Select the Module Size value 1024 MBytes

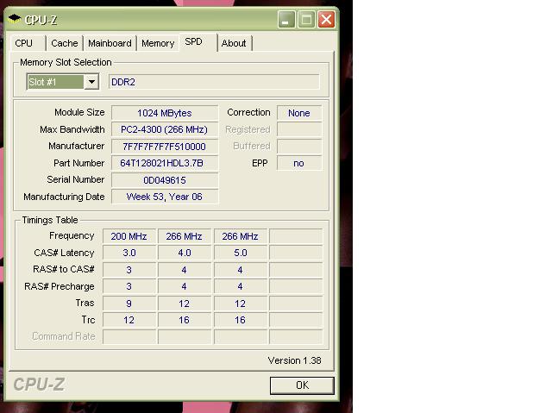coord(165,113)
